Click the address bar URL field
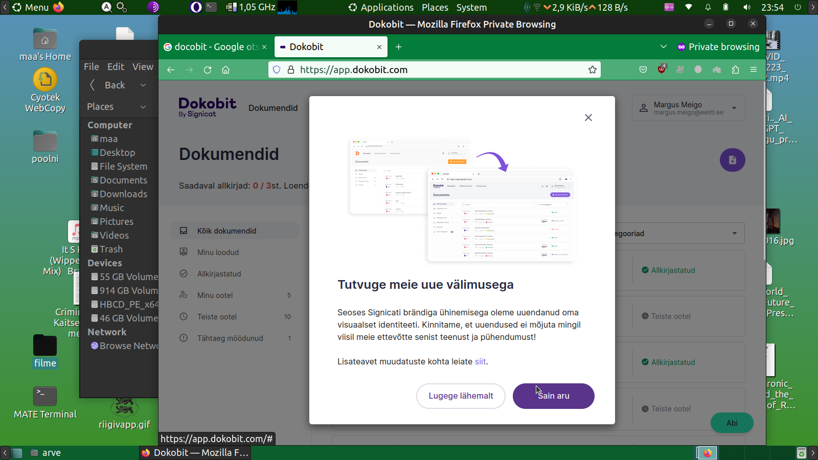 click(435, 70)
